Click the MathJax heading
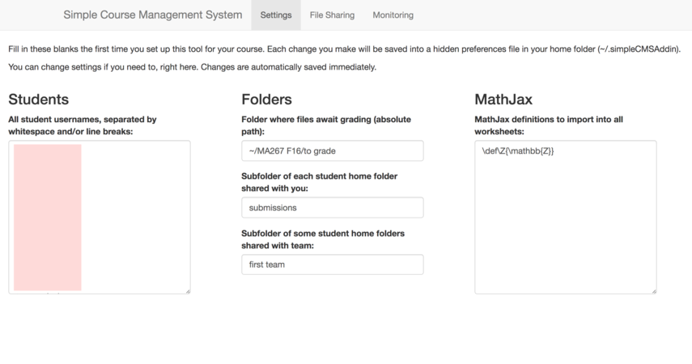The height and width of the screenshot is (364, 692). click(503, 99)
